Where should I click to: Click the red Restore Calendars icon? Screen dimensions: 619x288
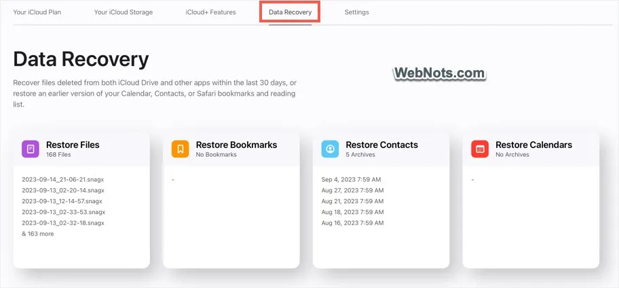point(480,149)
